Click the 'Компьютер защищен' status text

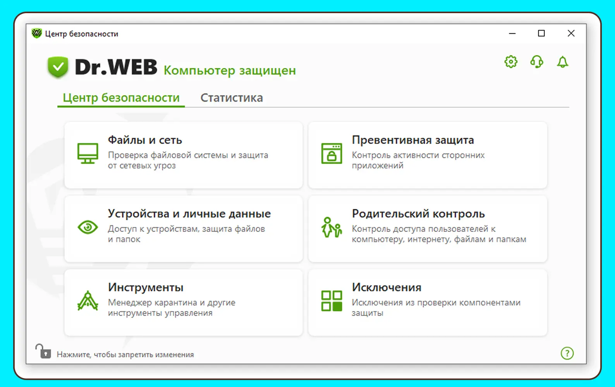pyautogui.click(x=230, y=70)
